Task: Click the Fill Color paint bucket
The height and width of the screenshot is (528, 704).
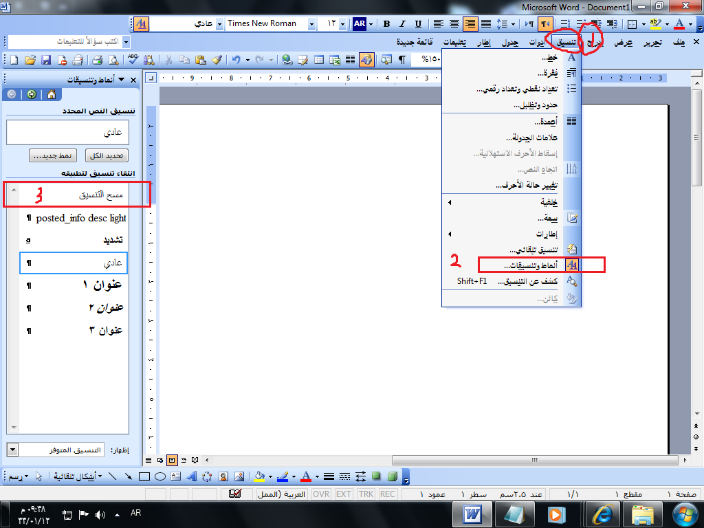Action: (x=259, y=476)
